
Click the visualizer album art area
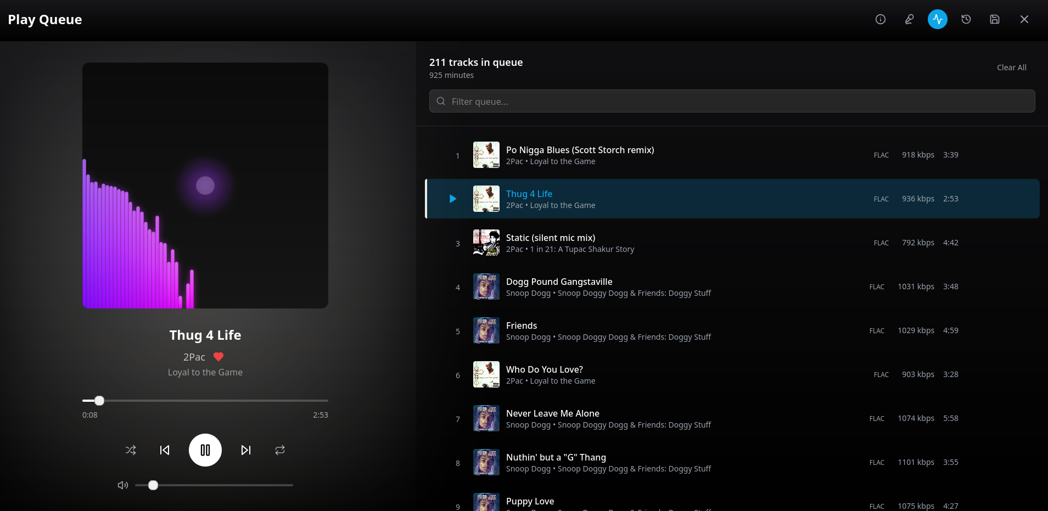coord(205,186)
